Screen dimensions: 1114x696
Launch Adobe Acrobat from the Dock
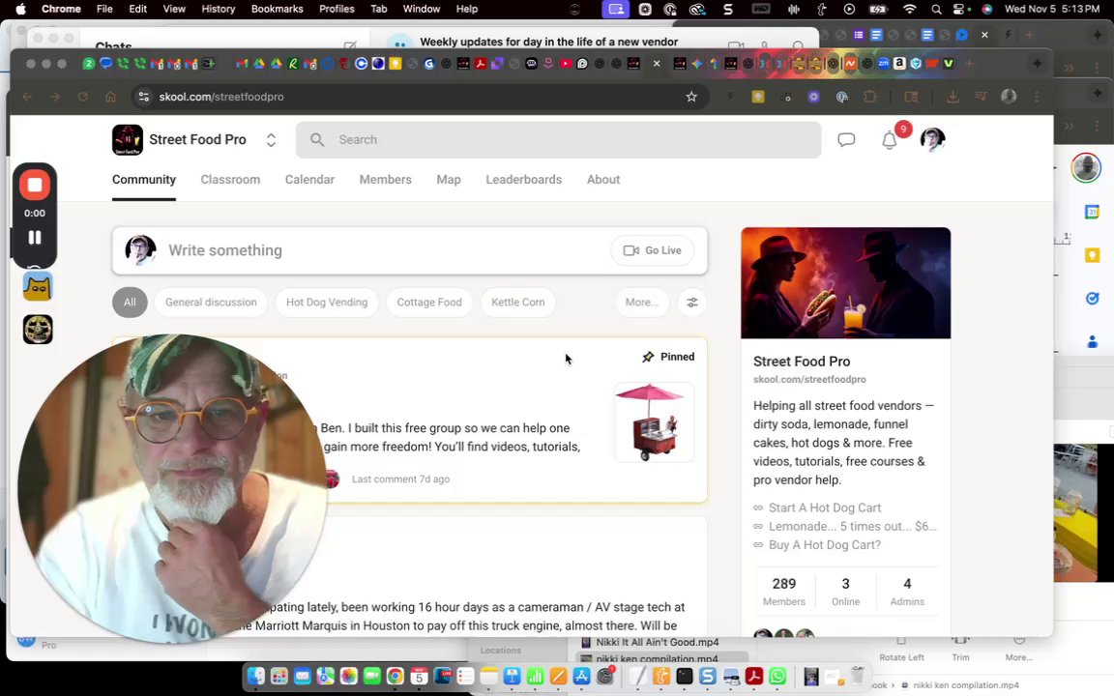click(x=754, y=676)
